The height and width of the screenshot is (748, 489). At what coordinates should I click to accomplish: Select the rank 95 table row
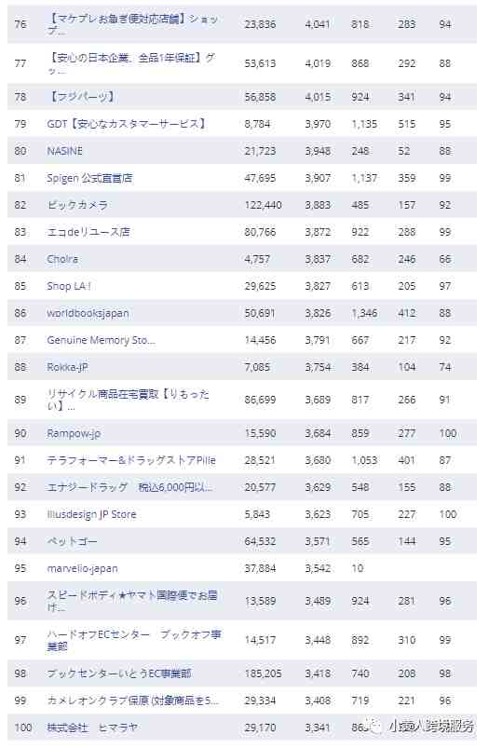coord(242,568)
